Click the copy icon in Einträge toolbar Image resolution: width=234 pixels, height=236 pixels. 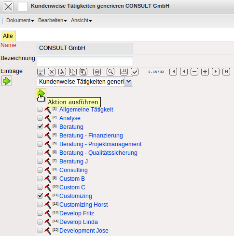(x=73, y=72)
